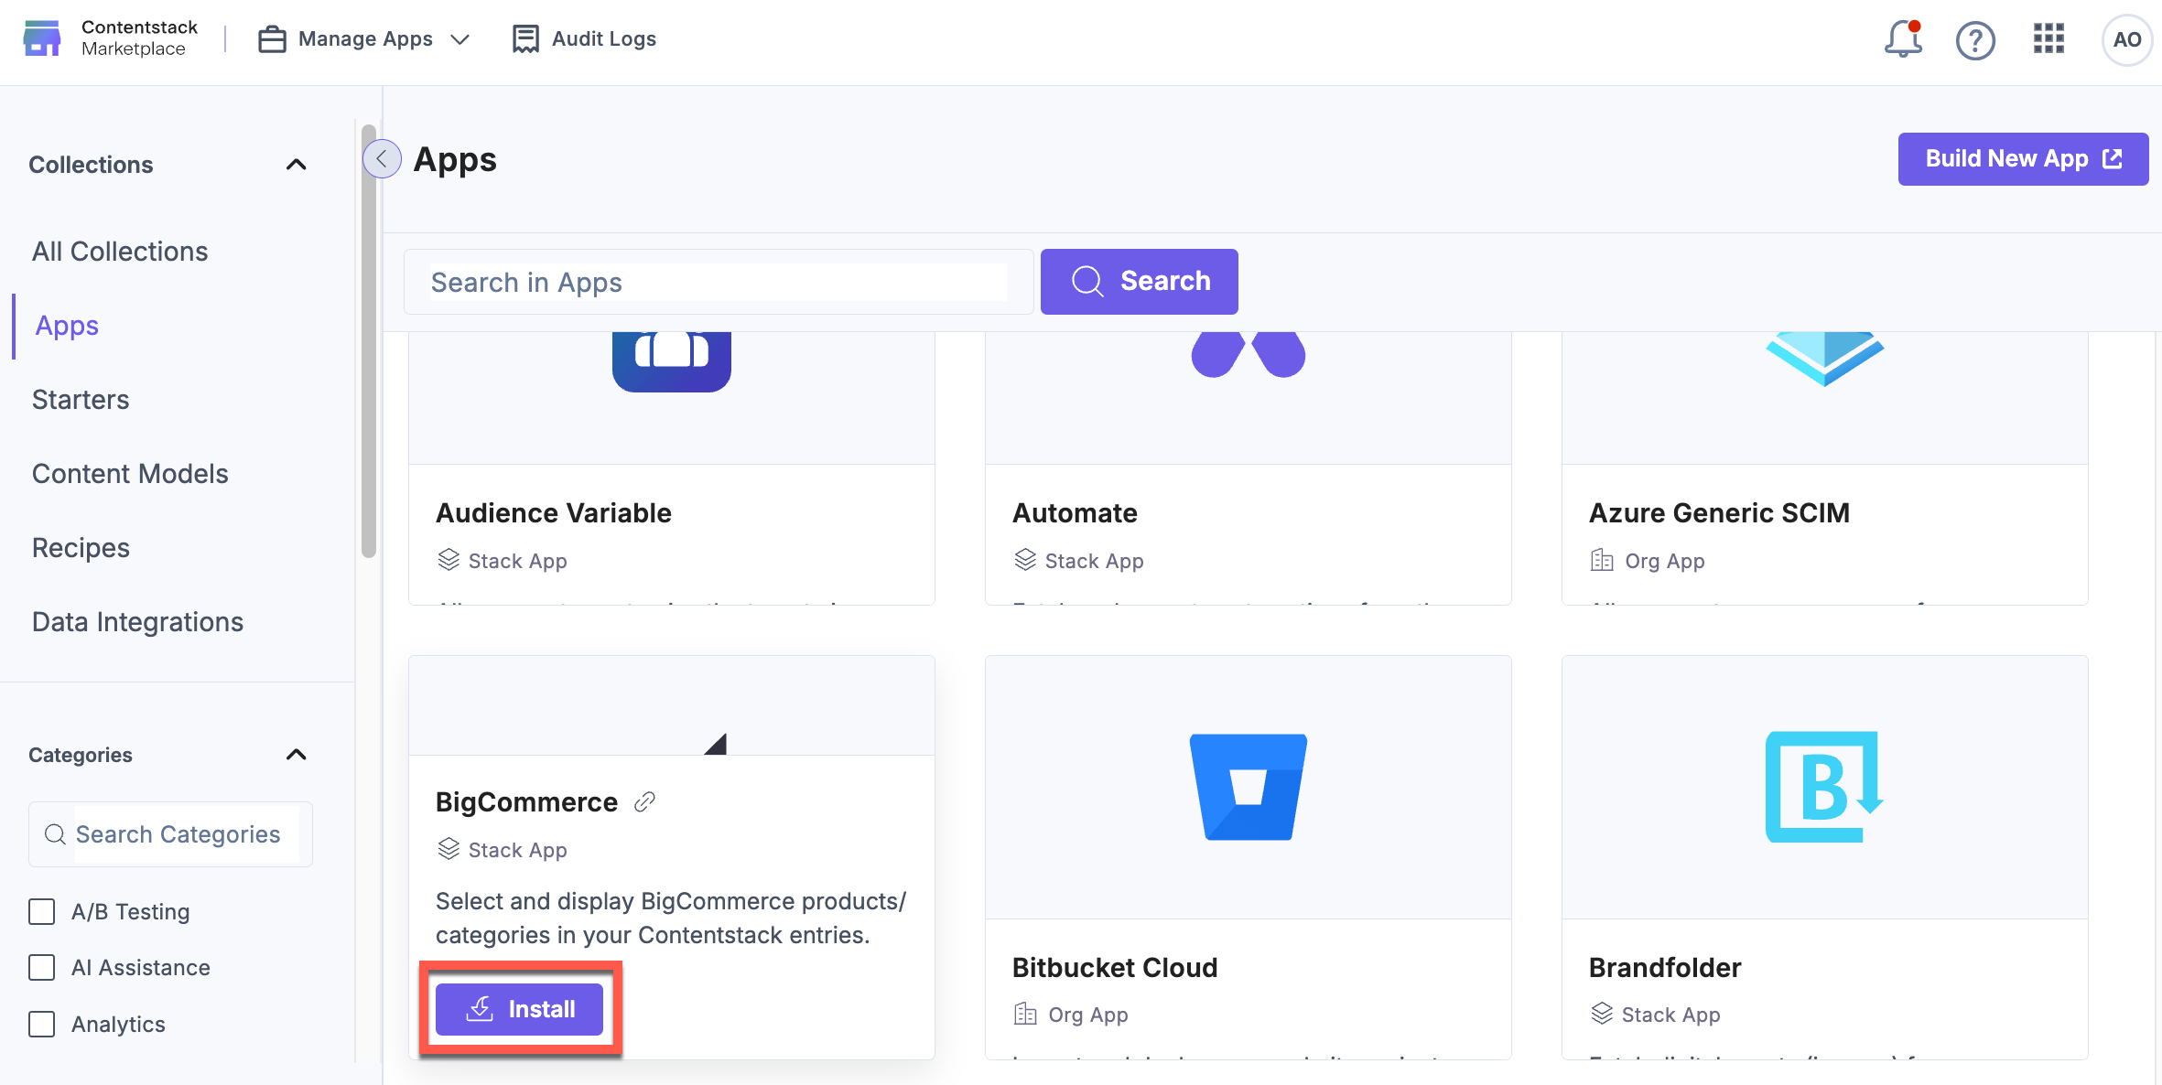Click Stack App icon under Automate
The height and width of the screenshot is (1085, 2162).
click(x=1025, y=560)
